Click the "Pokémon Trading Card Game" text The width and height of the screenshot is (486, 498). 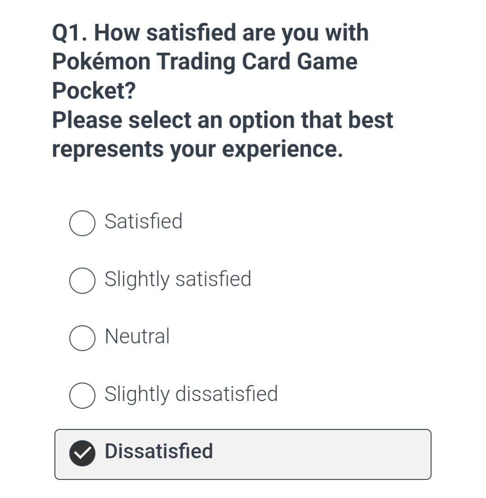[205, 62]
